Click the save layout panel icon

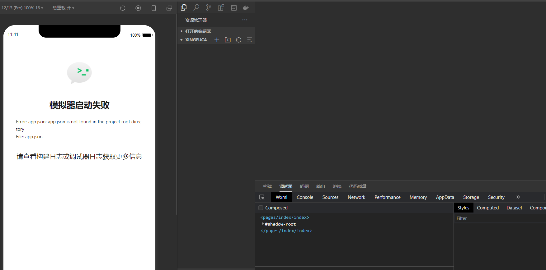234,8
